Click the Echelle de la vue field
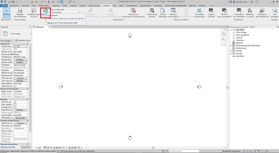The width and height of the screenshot is (279, 153). pos(20,46)
